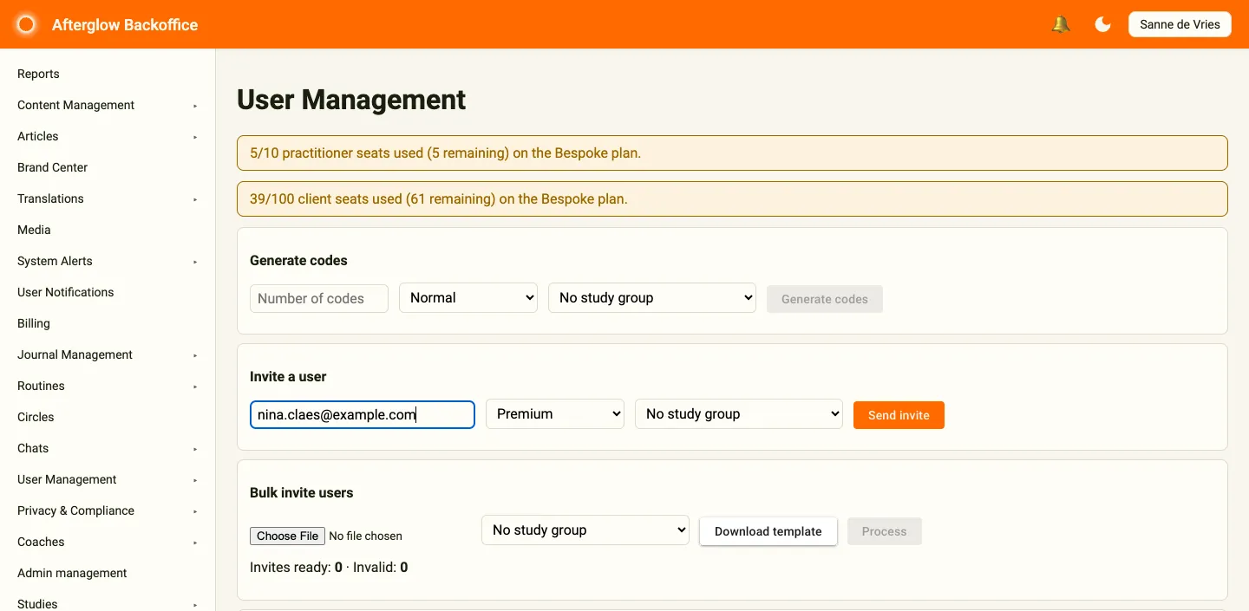Viewport: 1249px width, 611px height.
Task: Click the Generate codes button
Action: tap(825, 299)
